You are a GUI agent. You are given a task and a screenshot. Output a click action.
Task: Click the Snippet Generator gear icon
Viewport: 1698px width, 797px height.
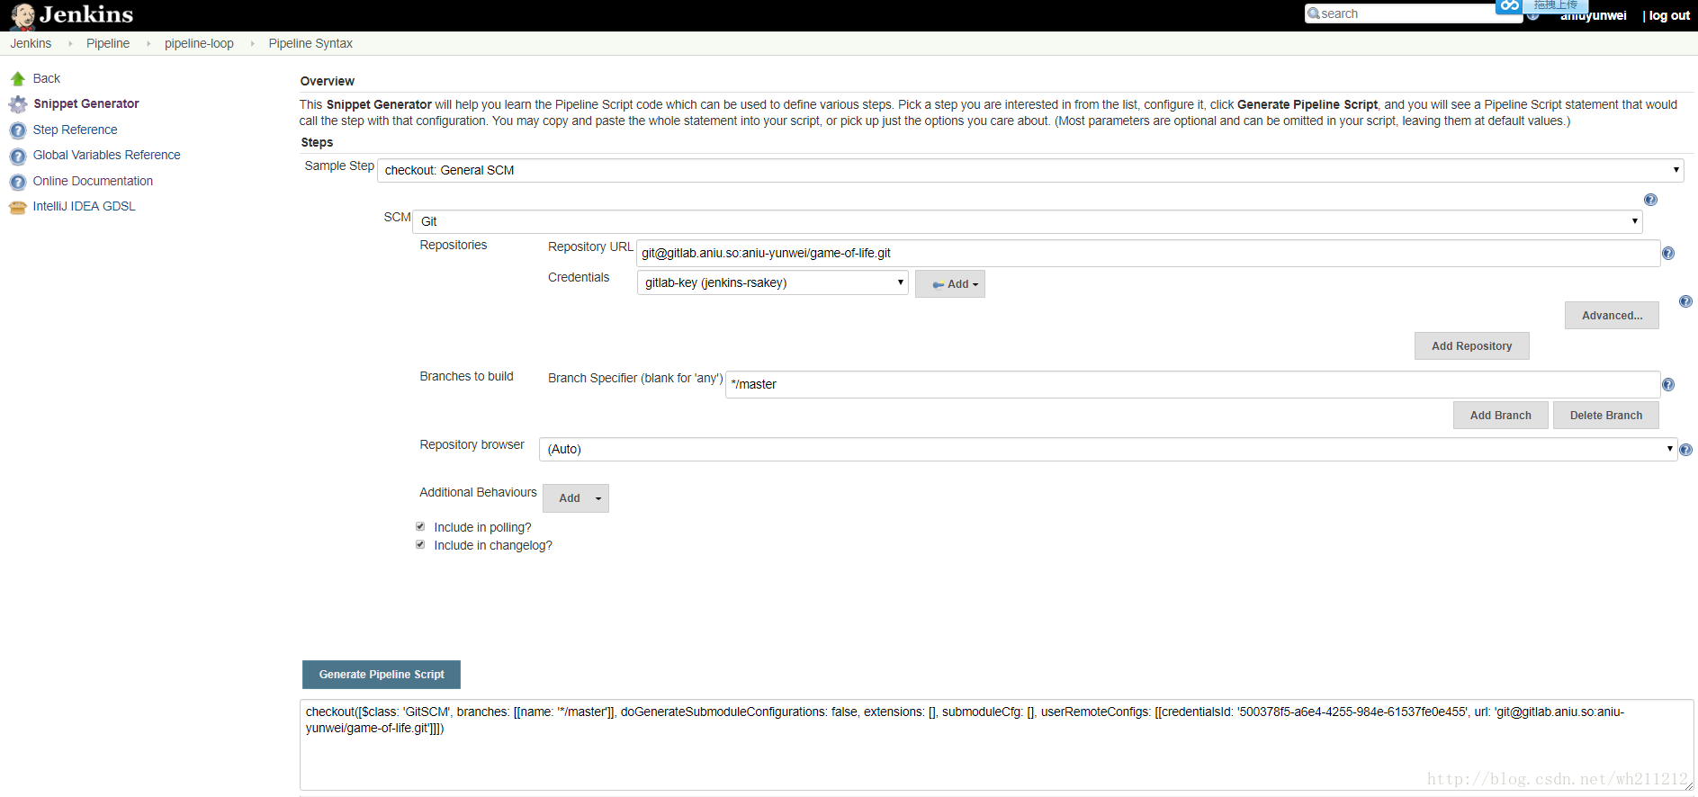(17, 104)
